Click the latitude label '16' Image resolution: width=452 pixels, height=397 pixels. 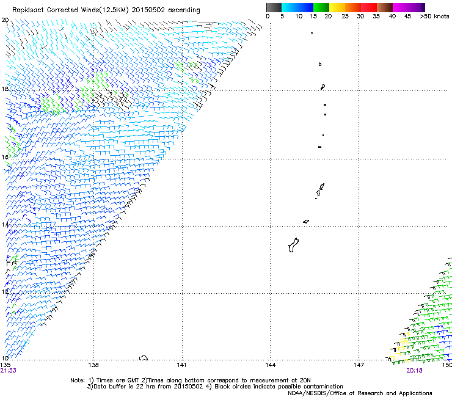pos(5,157)
